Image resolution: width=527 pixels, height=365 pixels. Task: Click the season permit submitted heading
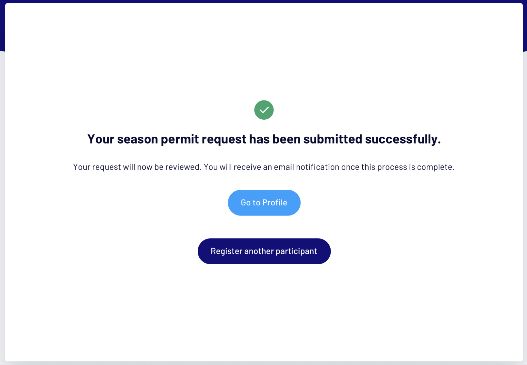264,139
